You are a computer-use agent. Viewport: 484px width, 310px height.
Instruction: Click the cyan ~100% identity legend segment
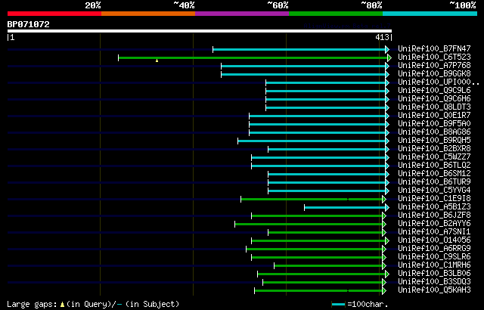pyautogui.click(x=430, y=14)
